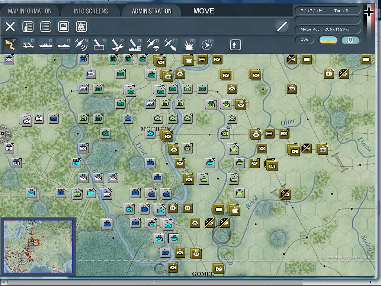Choose F8 Bomb city mission
Image resolution: width=381 pixels, height=286 pixels.
[135, 45]
